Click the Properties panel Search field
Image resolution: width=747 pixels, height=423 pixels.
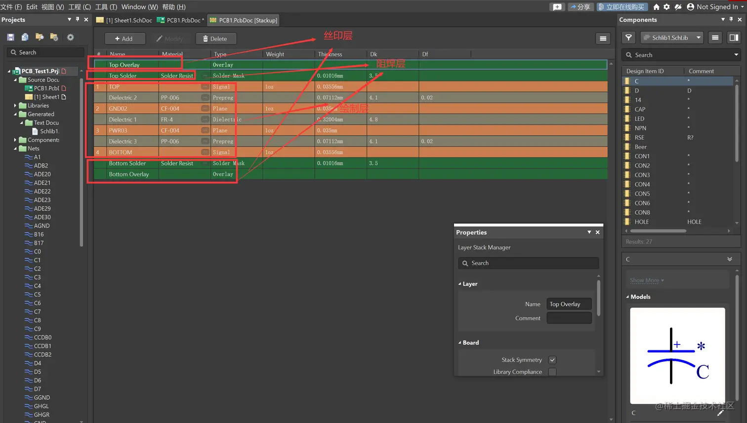pos(528,263)
